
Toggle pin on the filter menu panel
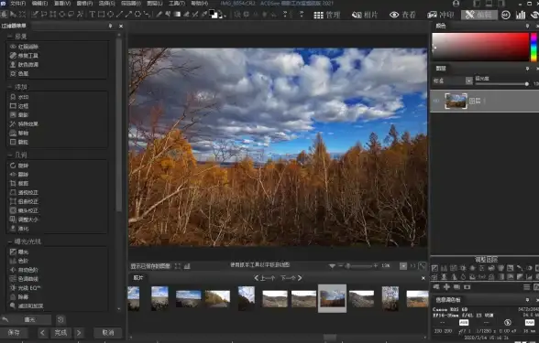(110, 26)
